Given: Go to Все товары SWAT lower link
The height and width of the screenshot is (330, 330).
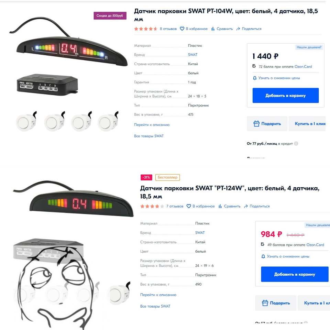Looking at the screenshot, I should coord(155,306).
